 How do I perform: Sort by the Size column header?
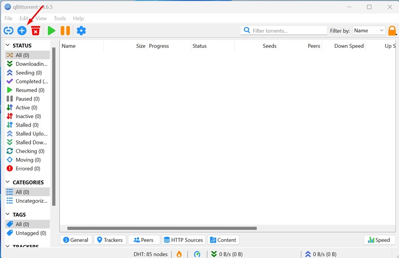tap(126, 46)
